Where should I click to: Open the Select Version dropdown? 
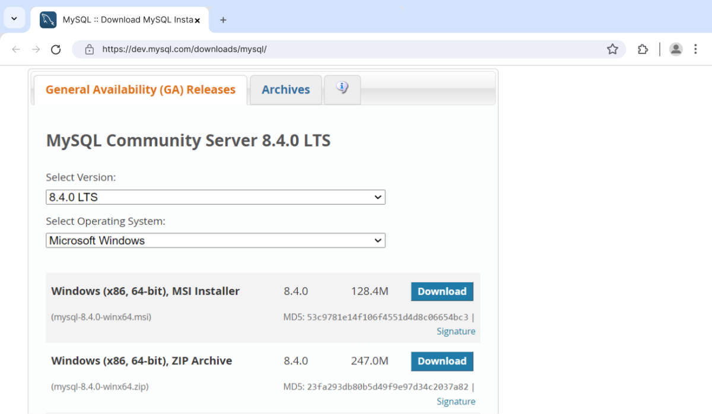click(215, 197)
